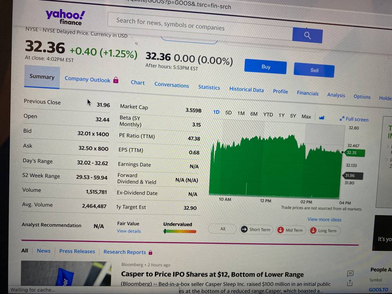Image resolution: width=392 pixels, height=294 pixels.
Task: Click the blue magnifier search button
Action: click(x=307, y=36)
